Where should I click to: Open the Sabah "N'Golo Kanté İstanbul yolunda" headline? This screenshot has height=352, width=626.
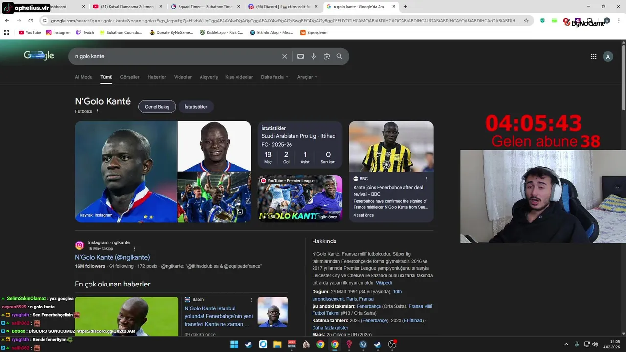pos(219,316)
